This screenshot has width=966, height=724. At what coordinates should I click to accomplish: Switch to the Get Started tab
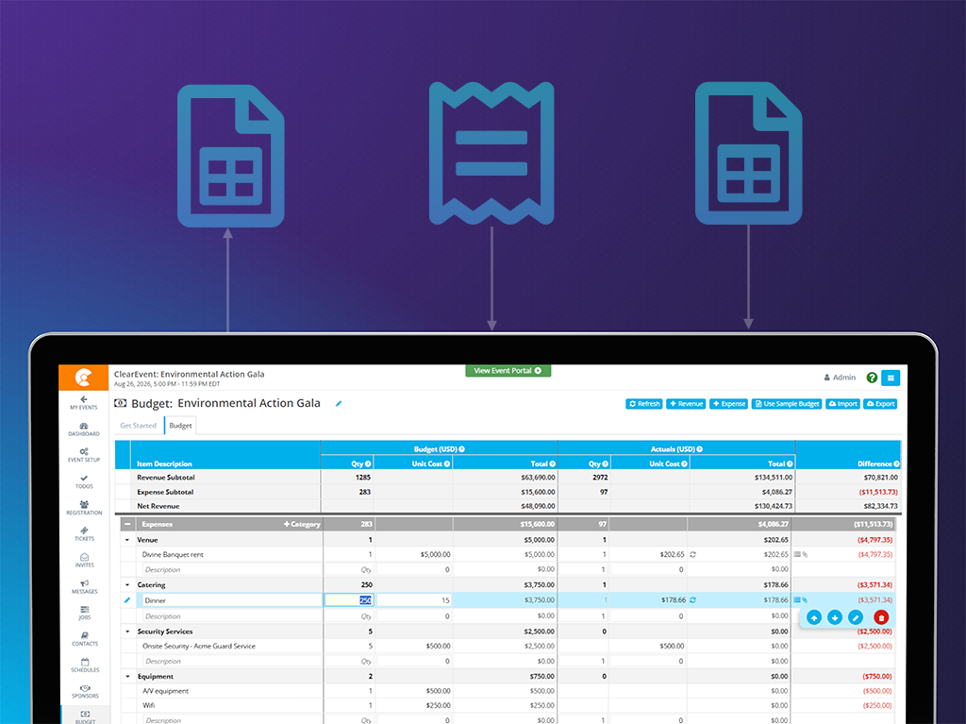click(138, 425)
